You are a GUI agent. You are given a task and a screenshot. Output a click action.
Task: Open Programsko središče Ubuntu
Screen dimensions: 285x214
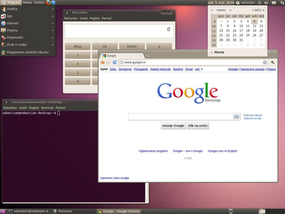tap(28, 52)
